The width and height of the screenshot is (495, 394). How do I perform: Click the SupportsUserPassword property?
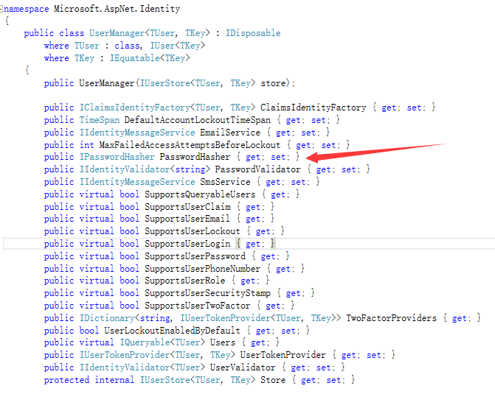(195, 256)
